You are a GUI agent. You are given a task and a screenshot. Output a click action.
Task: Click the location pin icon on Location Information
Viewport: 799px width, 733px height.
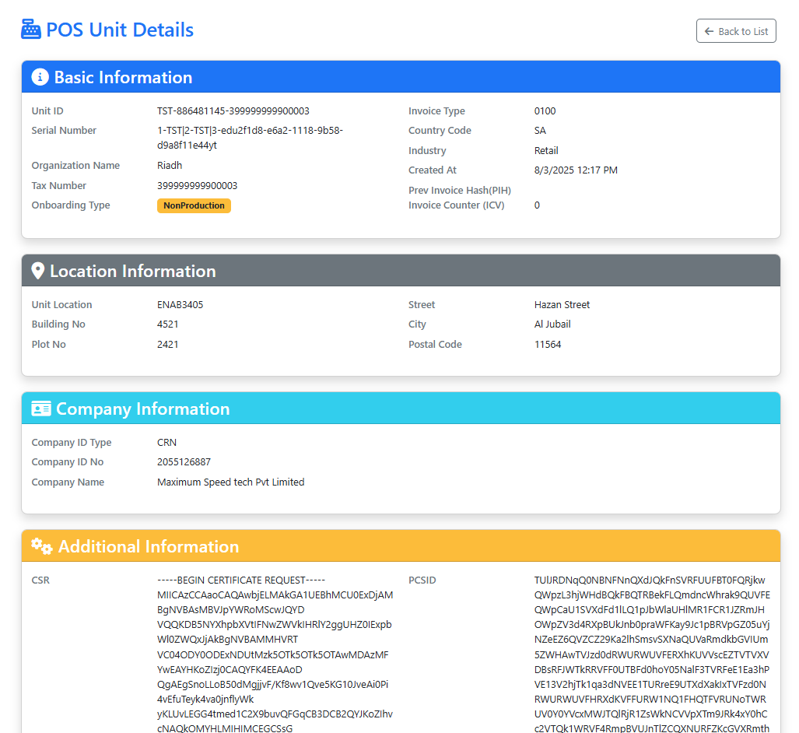click(37, 270)
